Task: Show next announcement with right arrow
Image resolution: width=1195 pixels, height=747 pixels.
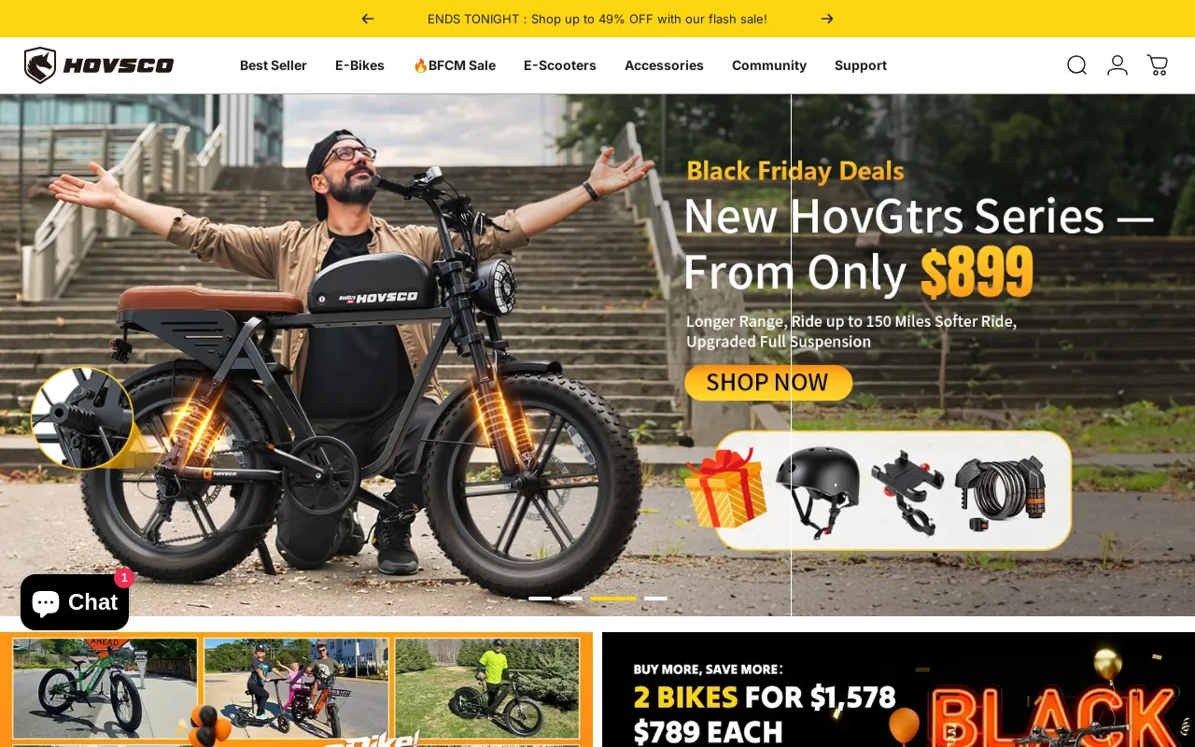Action: click(827, 19)
